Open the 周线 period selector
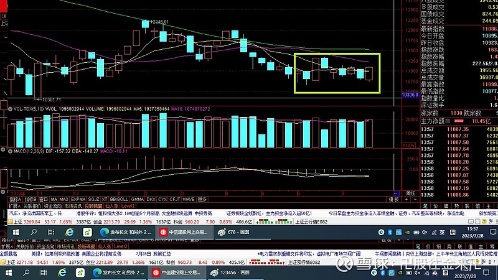This screenshot has width=498, height=280. tap(410, 193)
